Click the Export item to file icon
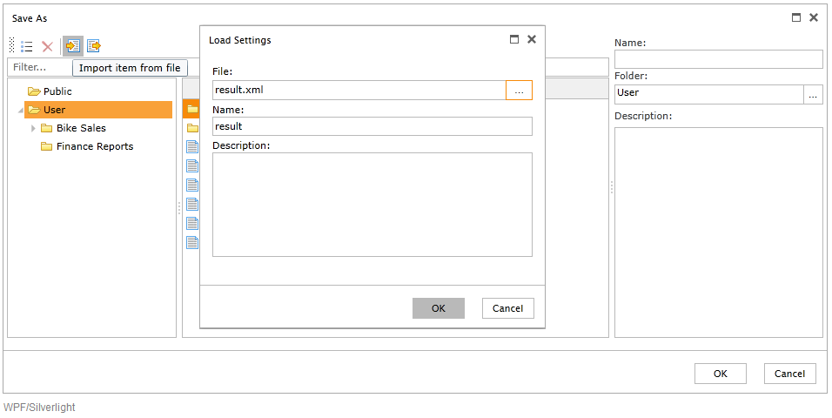Viewport: 832px width, 418px height. [94, 46]
